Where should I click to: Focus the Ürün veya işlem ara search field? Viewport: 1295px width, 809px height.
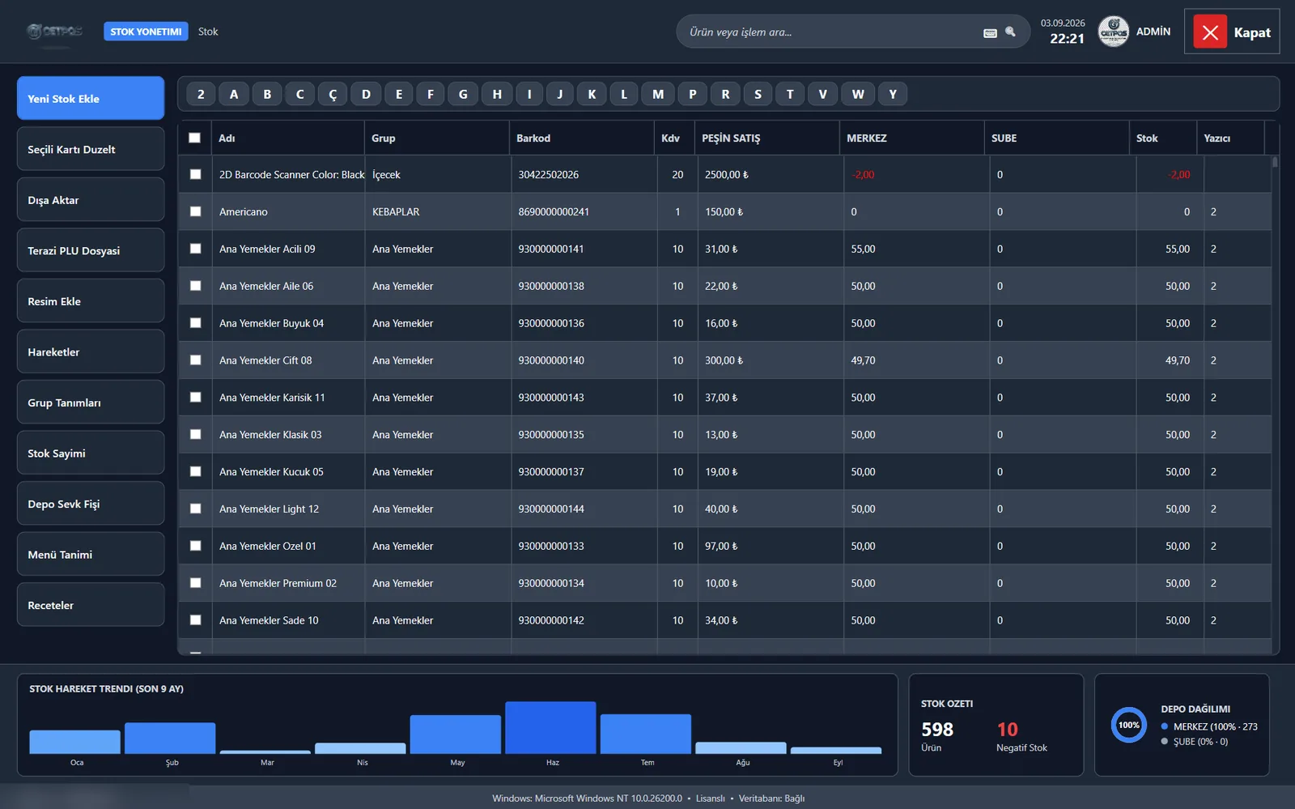coord(834,32)
